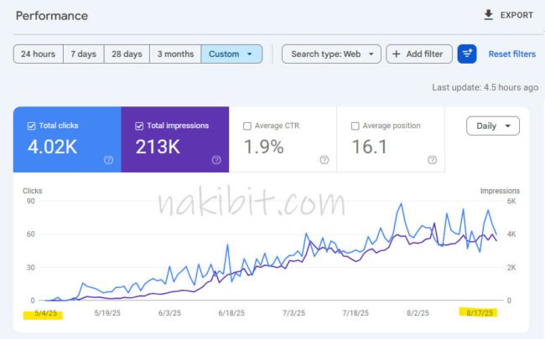Click the 90 clicks axis label

[30, 201]
